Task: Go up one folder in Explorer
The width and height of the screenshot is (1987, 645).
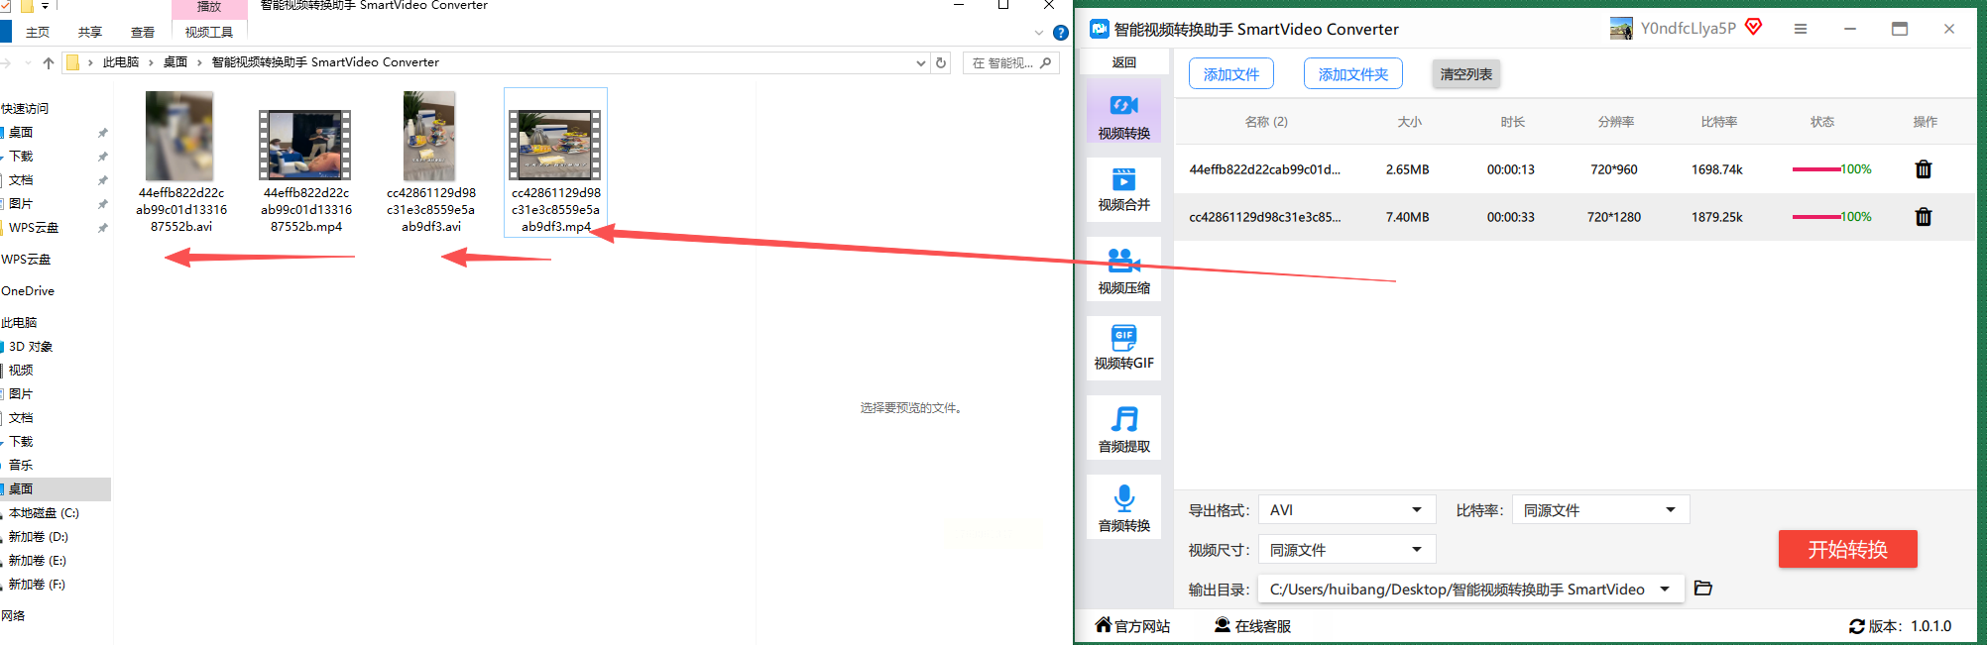Action: (48, 62)
